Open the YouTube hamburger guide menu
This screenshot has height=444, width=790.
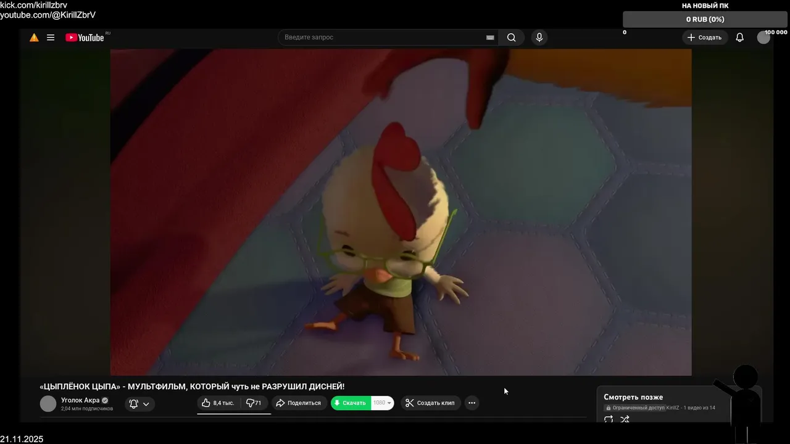(x=51, y=38)
